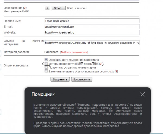Open help mark next to Изображения

(25, 8)
